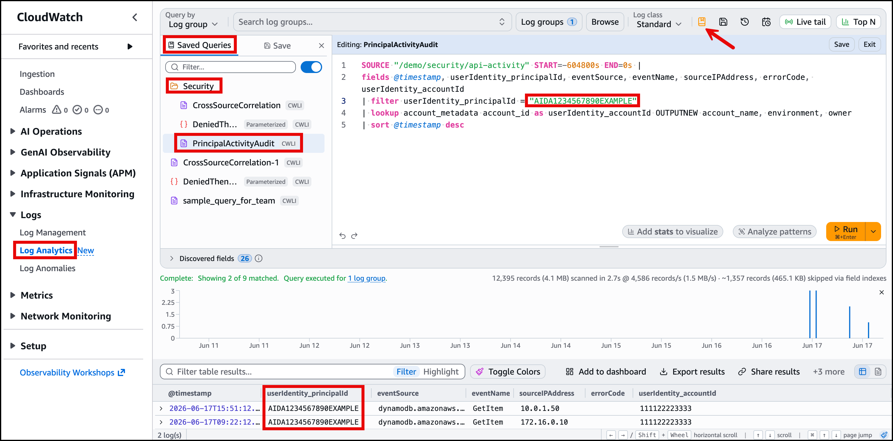Open the +3 more options
The width and height of the screenshot is (893, 441).
coord(829,372)
